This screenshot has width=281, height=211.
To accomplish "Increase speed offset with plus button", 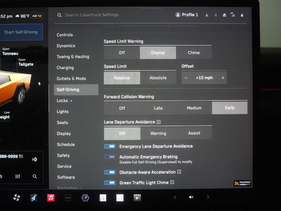I will [223, 78].
